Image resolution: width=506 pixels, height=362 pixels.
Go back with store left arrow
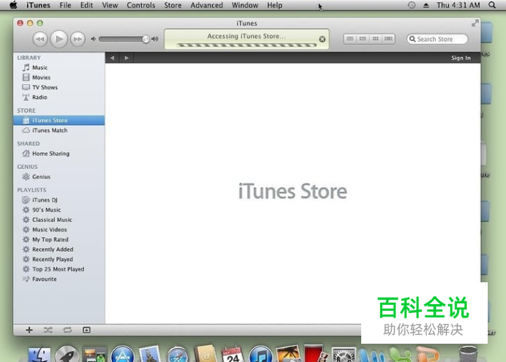[x=113, y=58]
